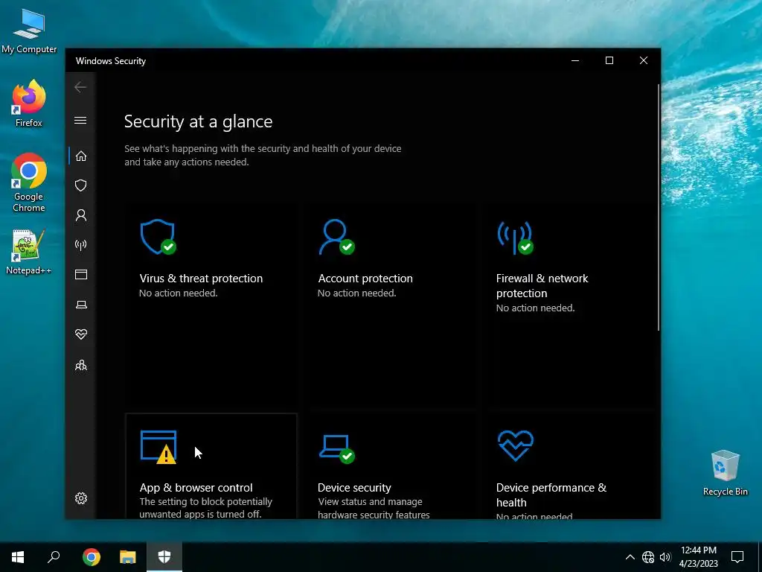Click Windows Security taskbar button
The height and width of the screenshot is (572, 762).
click(x=164, y=557)
